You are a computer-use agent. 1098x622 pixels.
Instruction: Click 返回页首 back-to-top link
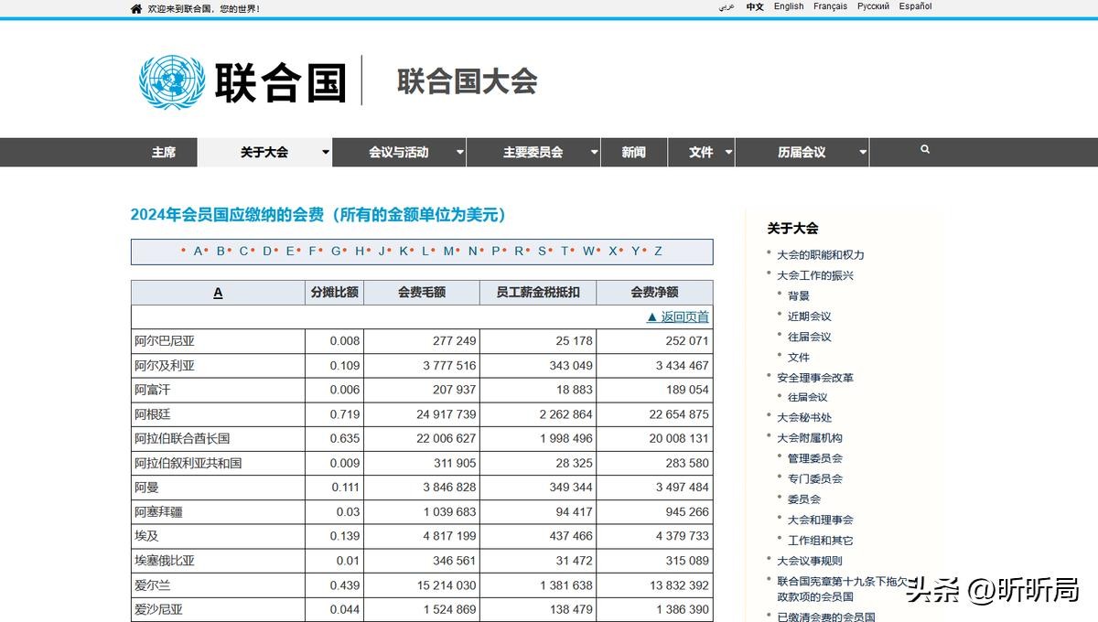(678, 316)
